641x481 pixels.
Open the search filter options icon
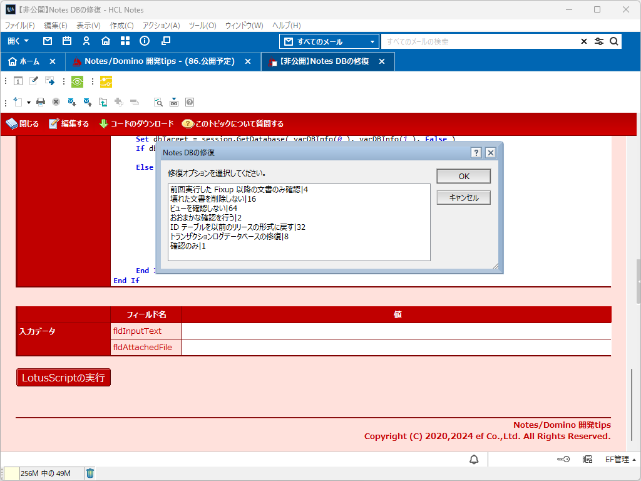tap(599, 41)
